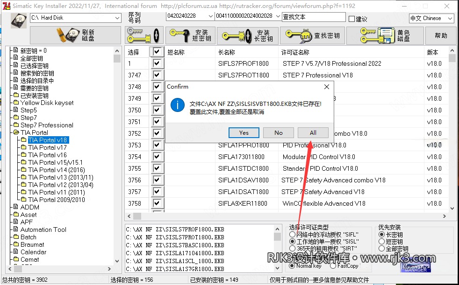
Task: Click the Simatic Key Installer title icon
Action: (x=6, y=6)
